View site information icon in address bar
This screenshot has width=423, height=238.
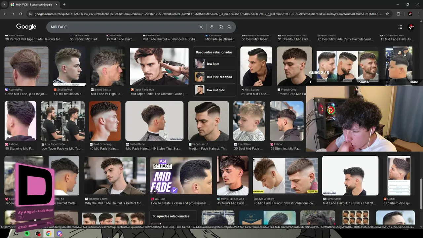pos(30,14)
